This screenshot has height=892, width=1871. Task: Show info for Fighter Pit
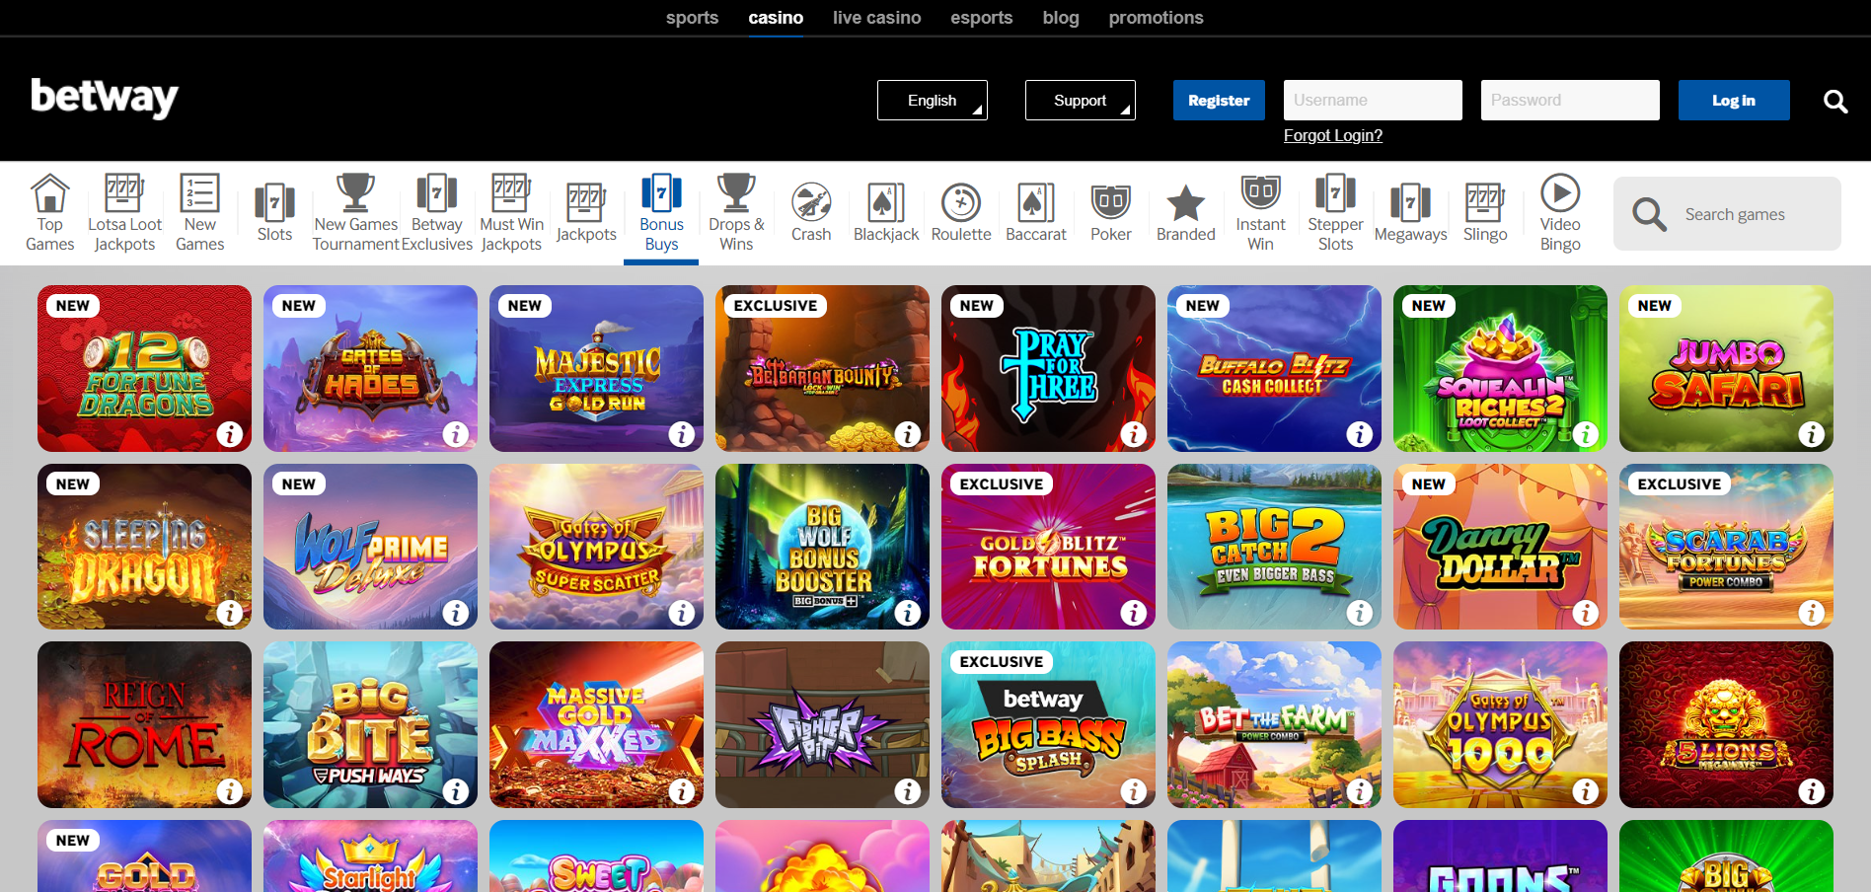(908, 790)
